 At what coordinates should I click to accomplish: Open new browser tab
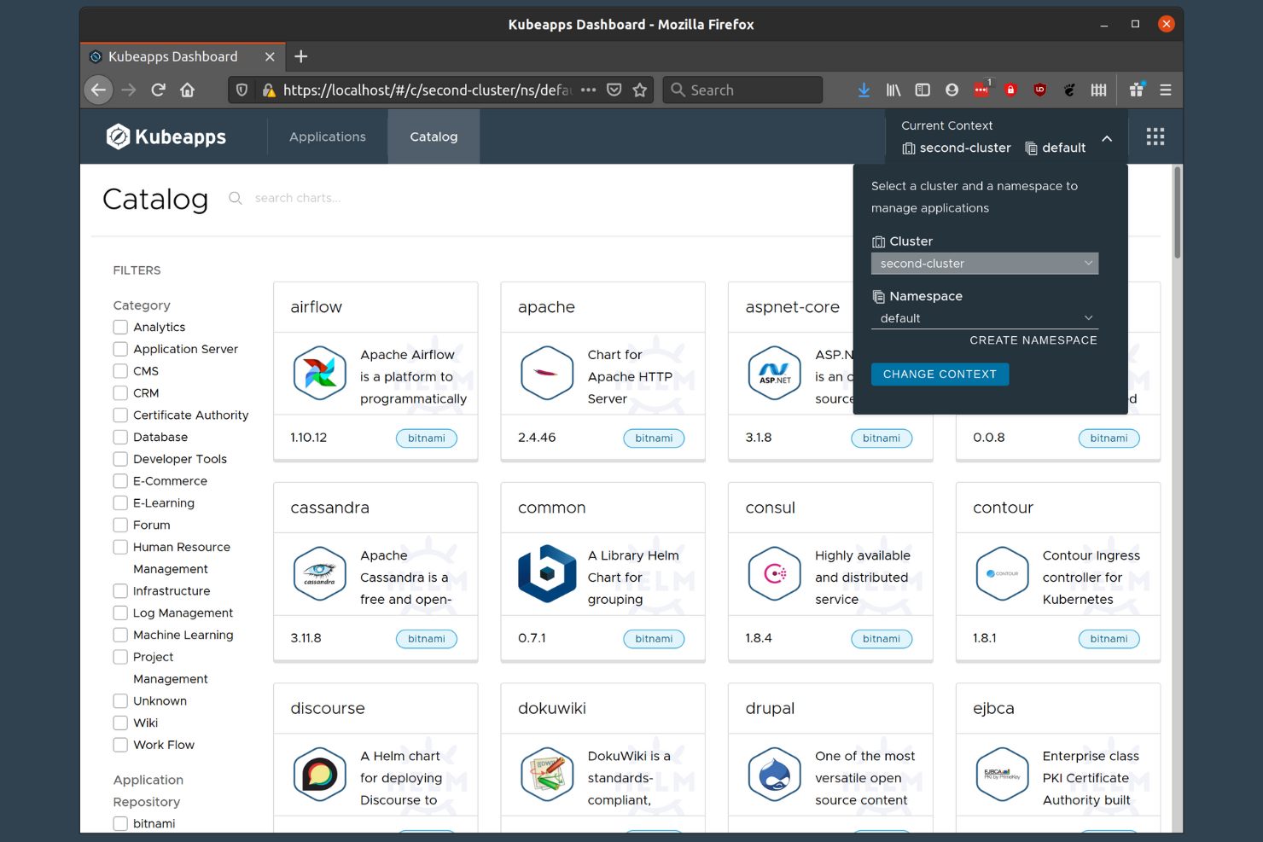[x=300, y=56]
